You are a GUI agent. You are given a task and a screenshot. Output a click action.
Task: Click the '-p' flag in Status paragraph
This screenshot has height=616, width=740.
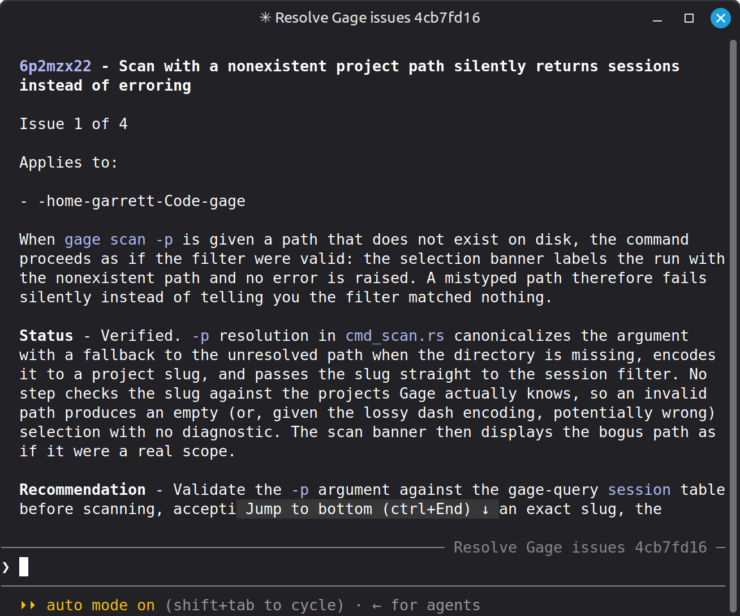(x=200, y=336)
